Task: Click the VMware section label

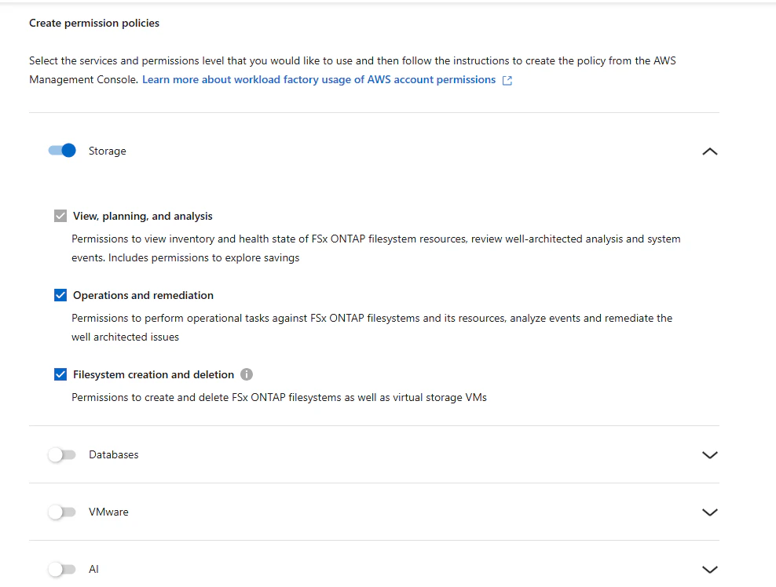Action: 108,512
